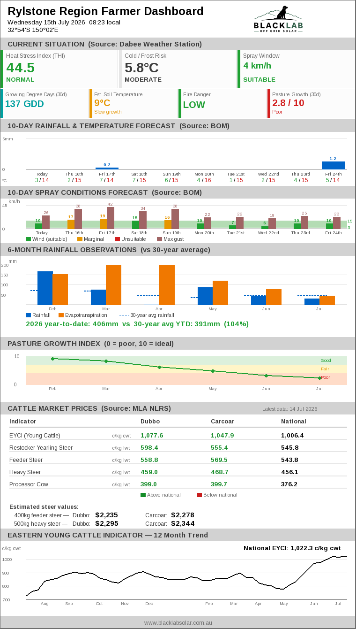Viewport: 356px width, 629px height.
Task: Click the Today 3/14 temperature forecast
Action: pos(42,180)
